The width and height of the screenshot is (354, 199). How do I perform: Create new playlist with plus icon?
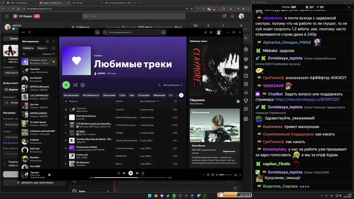click(48, 41)
